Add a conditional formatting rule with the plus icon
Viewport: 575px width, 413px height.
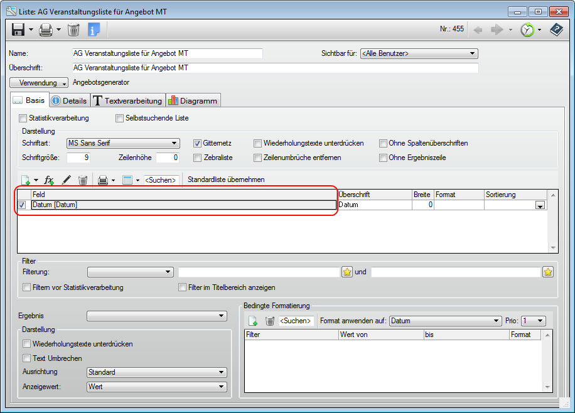point(254,320)
